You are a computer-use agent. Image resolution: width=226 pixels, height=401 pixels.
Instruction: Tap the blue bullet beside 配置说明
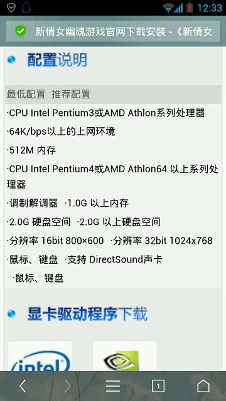[11, 60]
